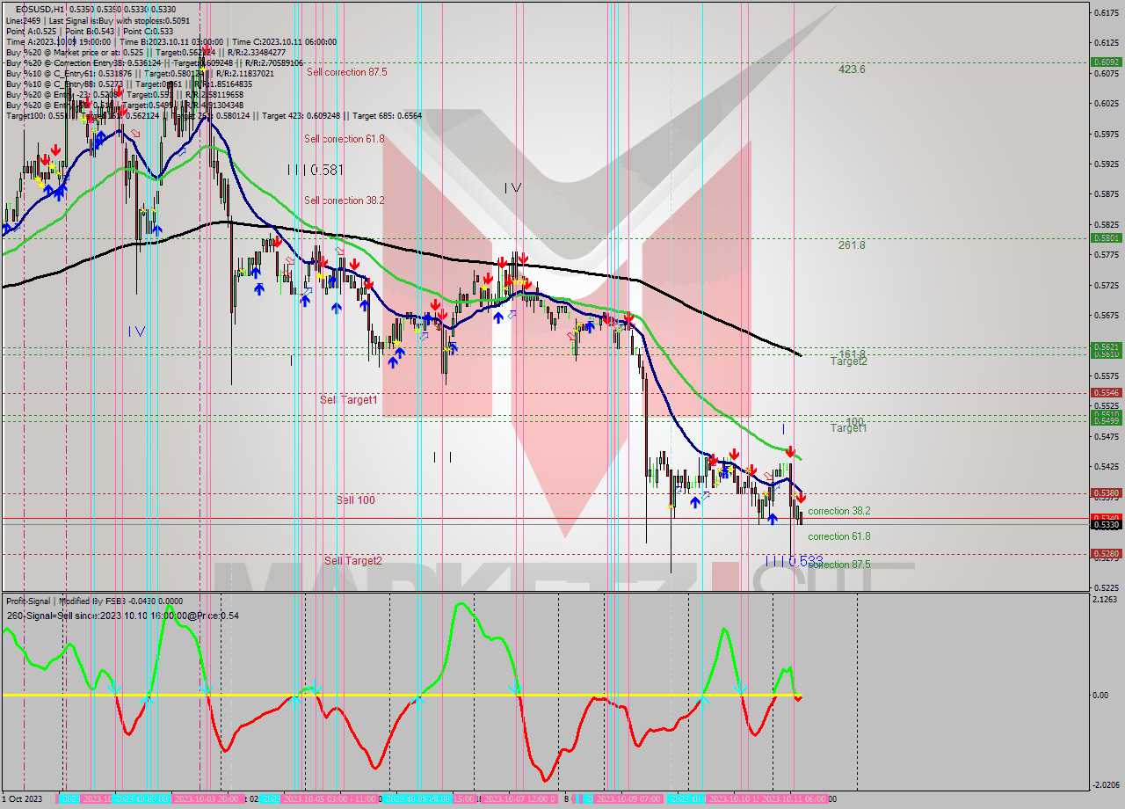
Task: Select the red 0.5546 price level tag
Action: [1105, 392]
